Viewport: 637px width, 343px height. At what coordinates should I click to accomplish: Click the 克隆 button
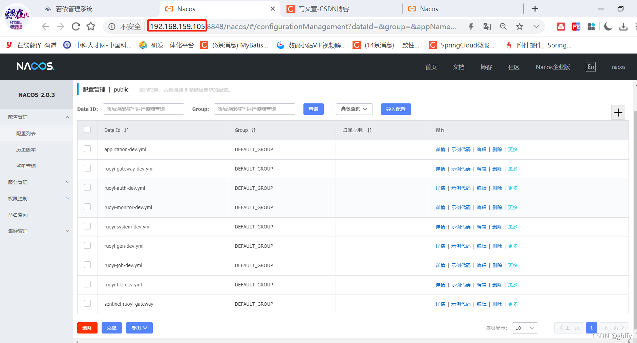point(112,328)
